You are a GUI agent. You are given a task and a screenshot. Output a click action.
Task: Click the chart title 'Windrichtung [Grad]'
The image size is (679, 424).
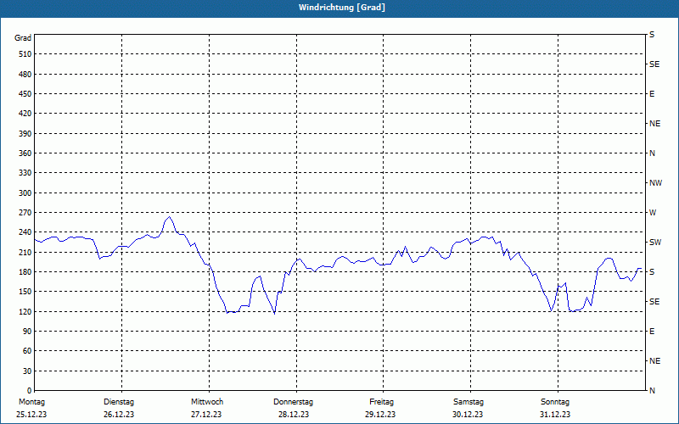pyautogui.click(x=342, y=8)
